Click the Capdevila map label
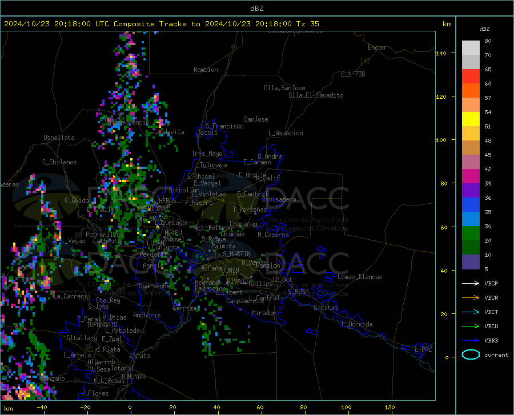514x415 pixels. click(x=168, y=132)
